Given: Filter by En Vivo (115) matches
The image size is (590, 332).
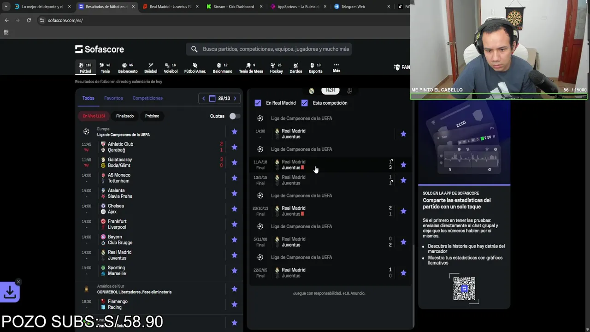Looking at the screenshot, I should tap(94, 116).
